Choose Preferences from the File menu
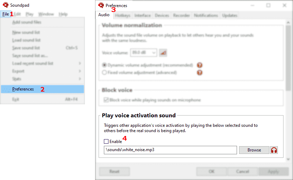Screen dimensions: 293x180 coord(43,89)
